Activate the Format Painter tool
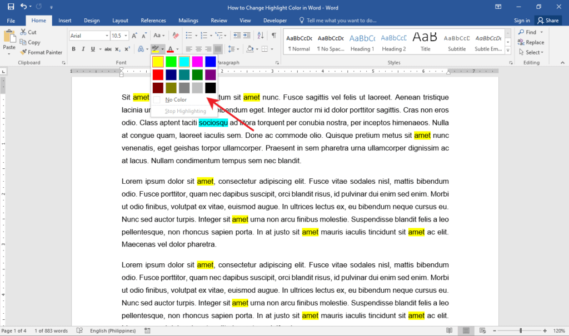The height and width of the screenshot is (336, 569). pos(41,52)
